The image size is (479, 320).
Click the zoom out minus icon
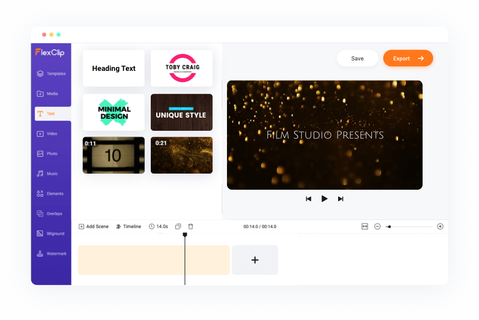pos(377,226)
